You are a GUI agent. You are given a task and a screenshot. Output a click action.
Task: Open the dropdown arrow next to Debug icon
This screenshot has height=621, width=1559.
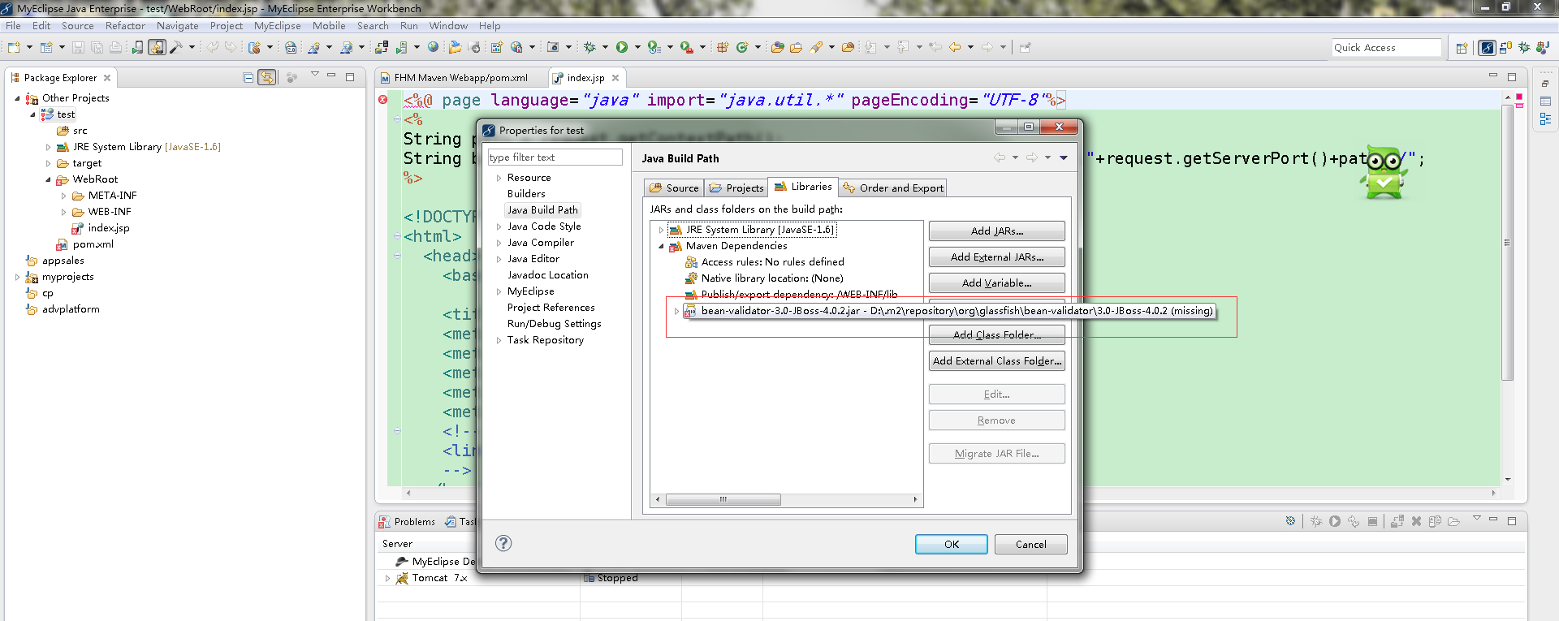click(x=605, y=47)
